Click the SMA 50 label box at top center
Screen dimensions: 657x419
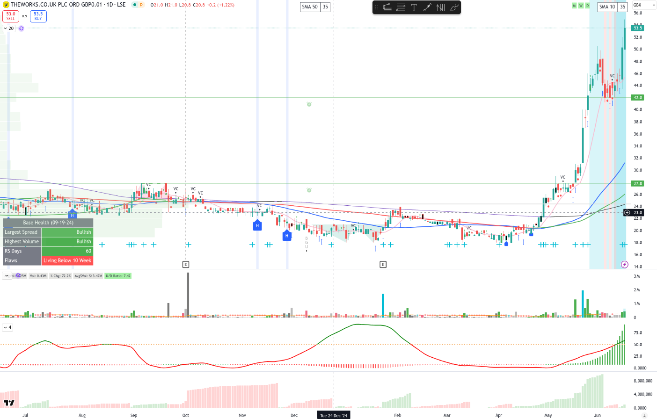[x=310, y=7]
